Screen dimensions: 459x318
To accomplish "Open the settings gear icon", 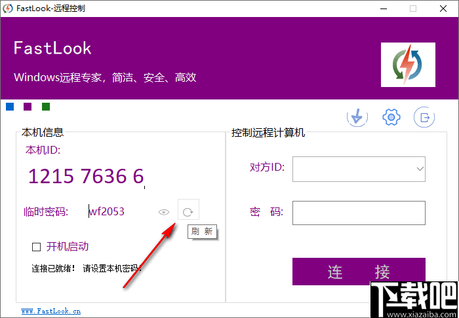I will pos(391,117).
